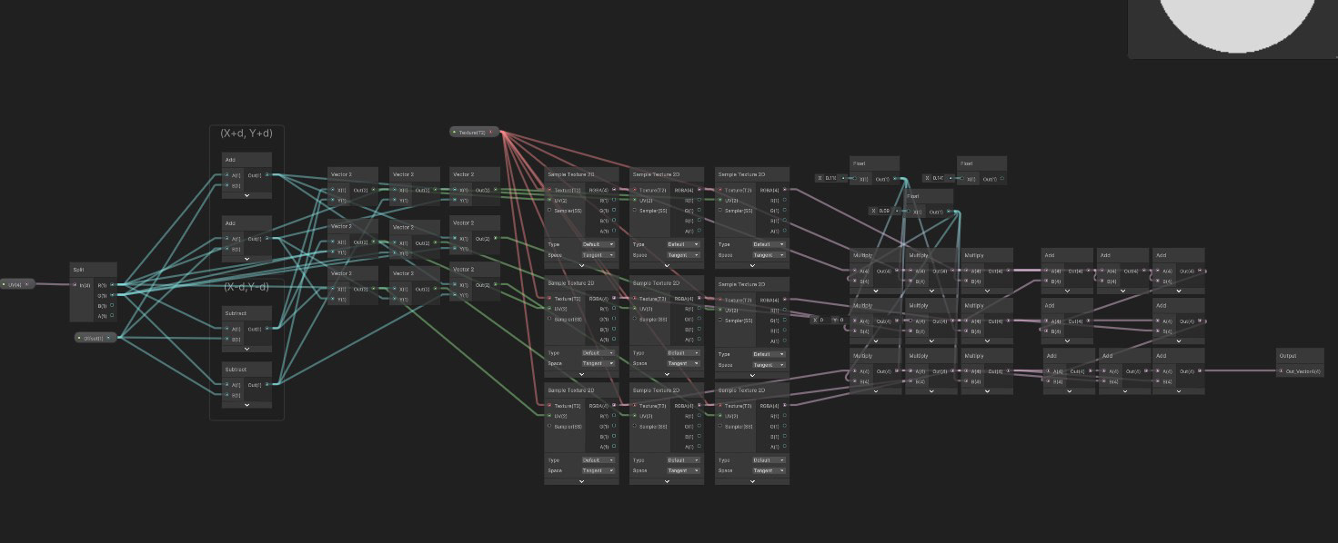Open Space dropdown of top-right Sample Texture 2D
The width and height of the screenshot is (1338, 543).
point(770,255)
